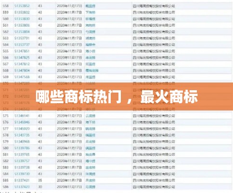Open trademark name link in row 586
Screen dimensions: 233x193
pos(91,187)
